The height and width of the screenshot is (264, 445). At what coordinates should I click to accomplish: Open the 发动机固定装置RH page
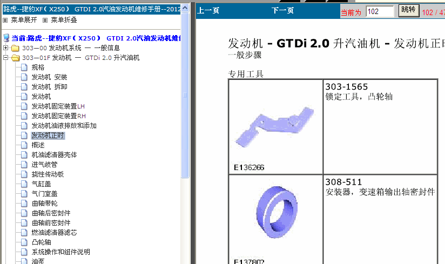[x=58, y=116]
